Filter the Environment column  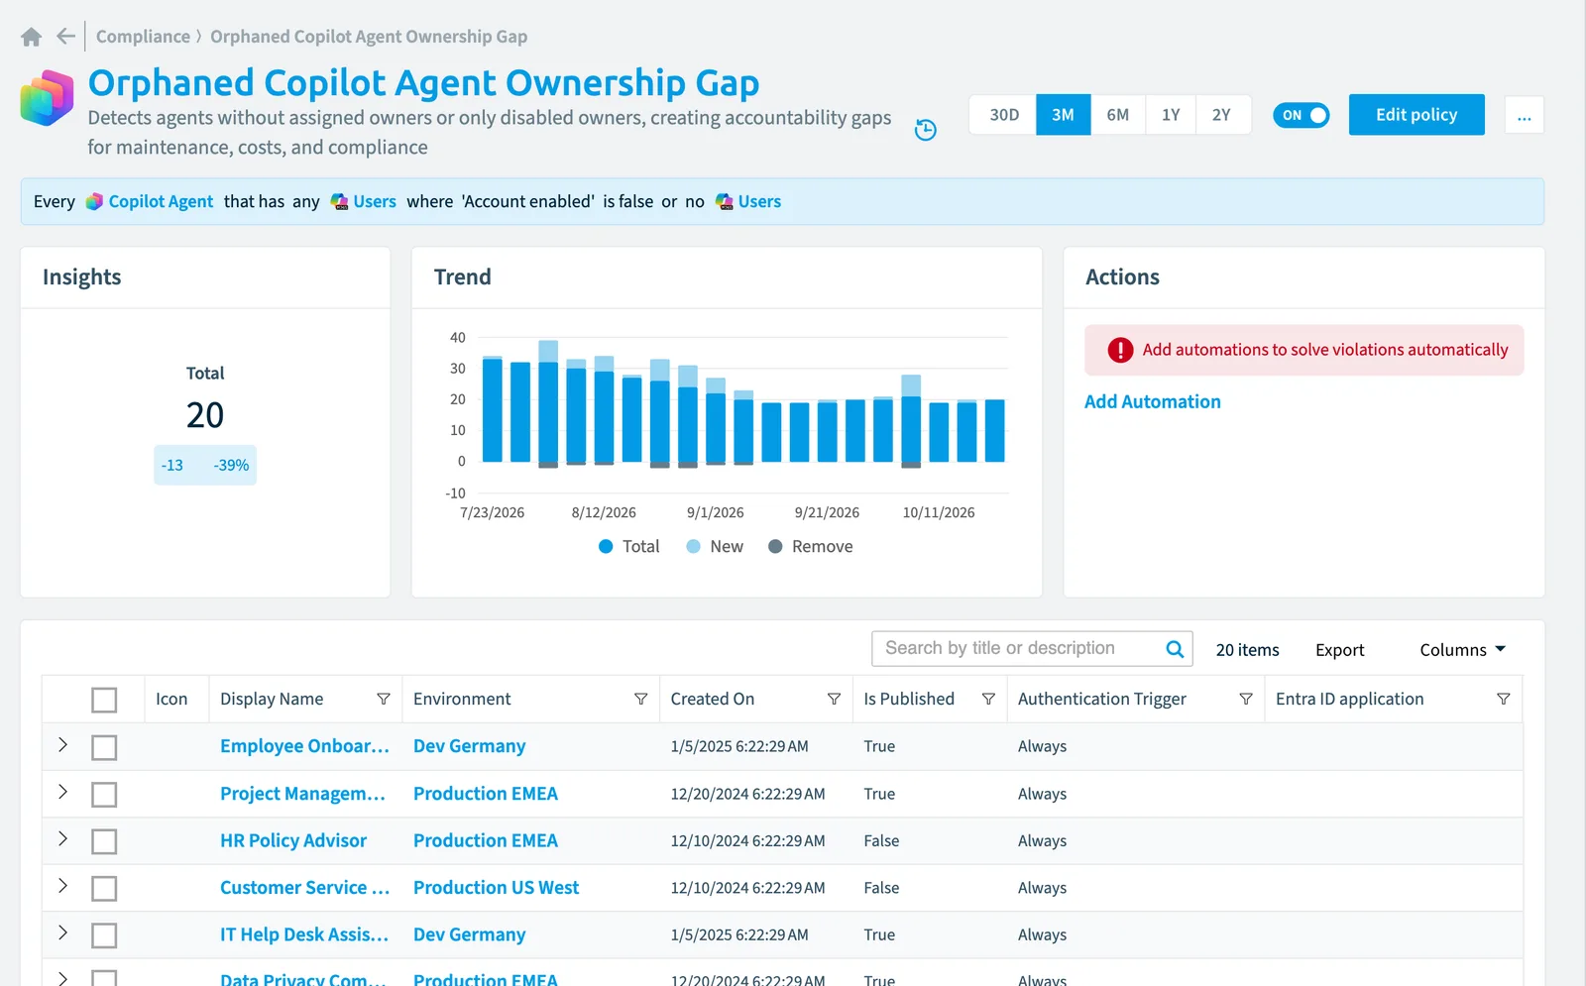click(641, 700)
